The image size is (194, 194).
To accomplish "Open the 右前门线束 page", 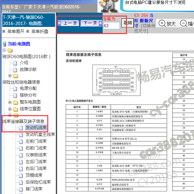I will (x=36, y=148).
